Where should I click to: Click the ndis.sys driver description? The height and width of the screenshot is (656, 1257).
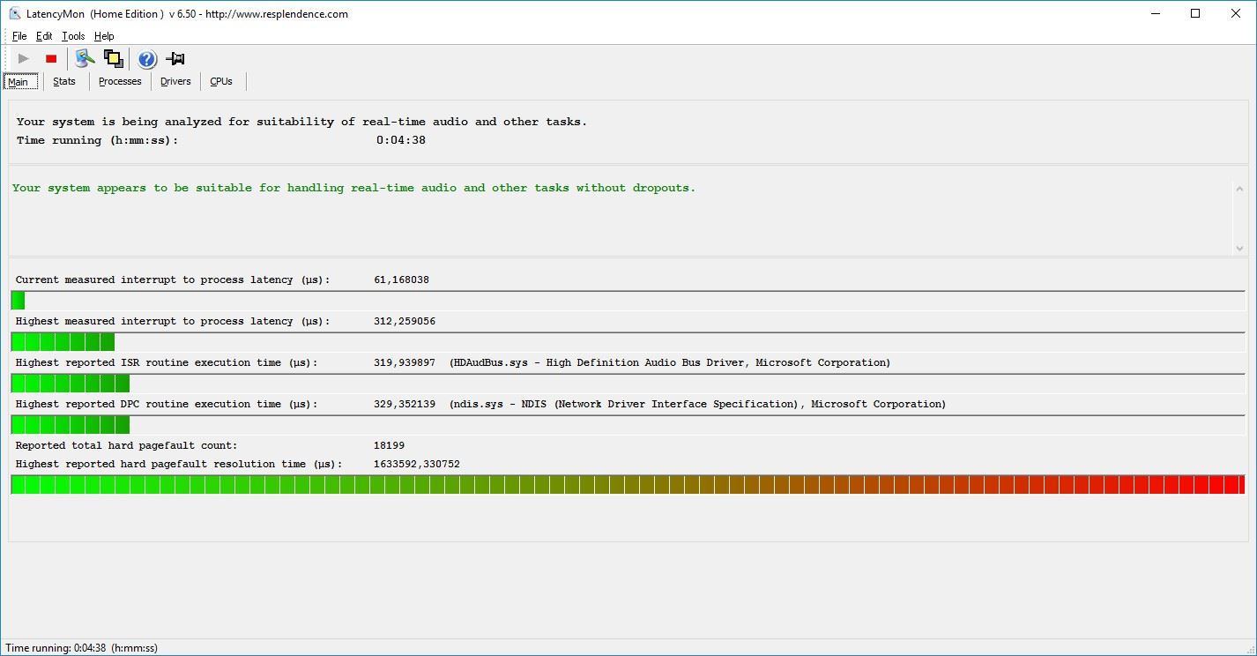(697, 404)
